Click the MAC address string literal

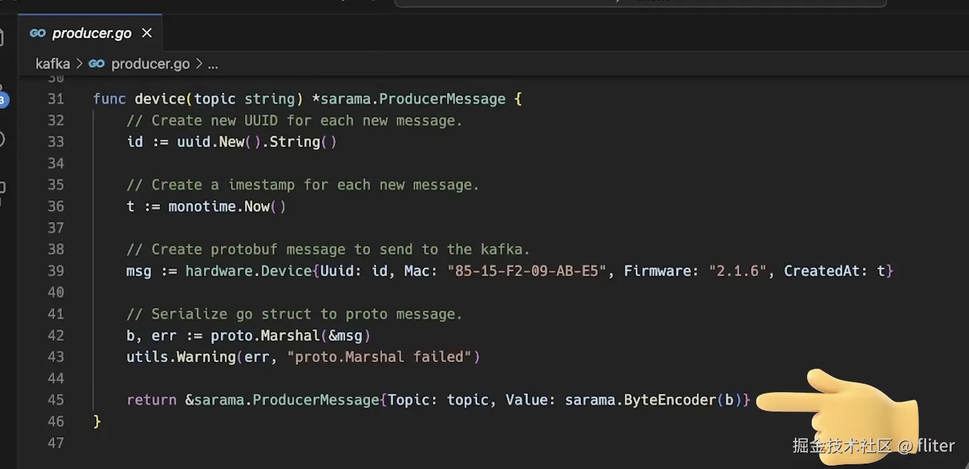click(527, 271)
